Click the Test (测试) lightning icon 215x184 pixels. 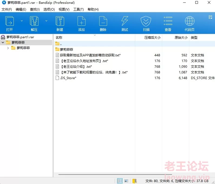pos(125,21)
